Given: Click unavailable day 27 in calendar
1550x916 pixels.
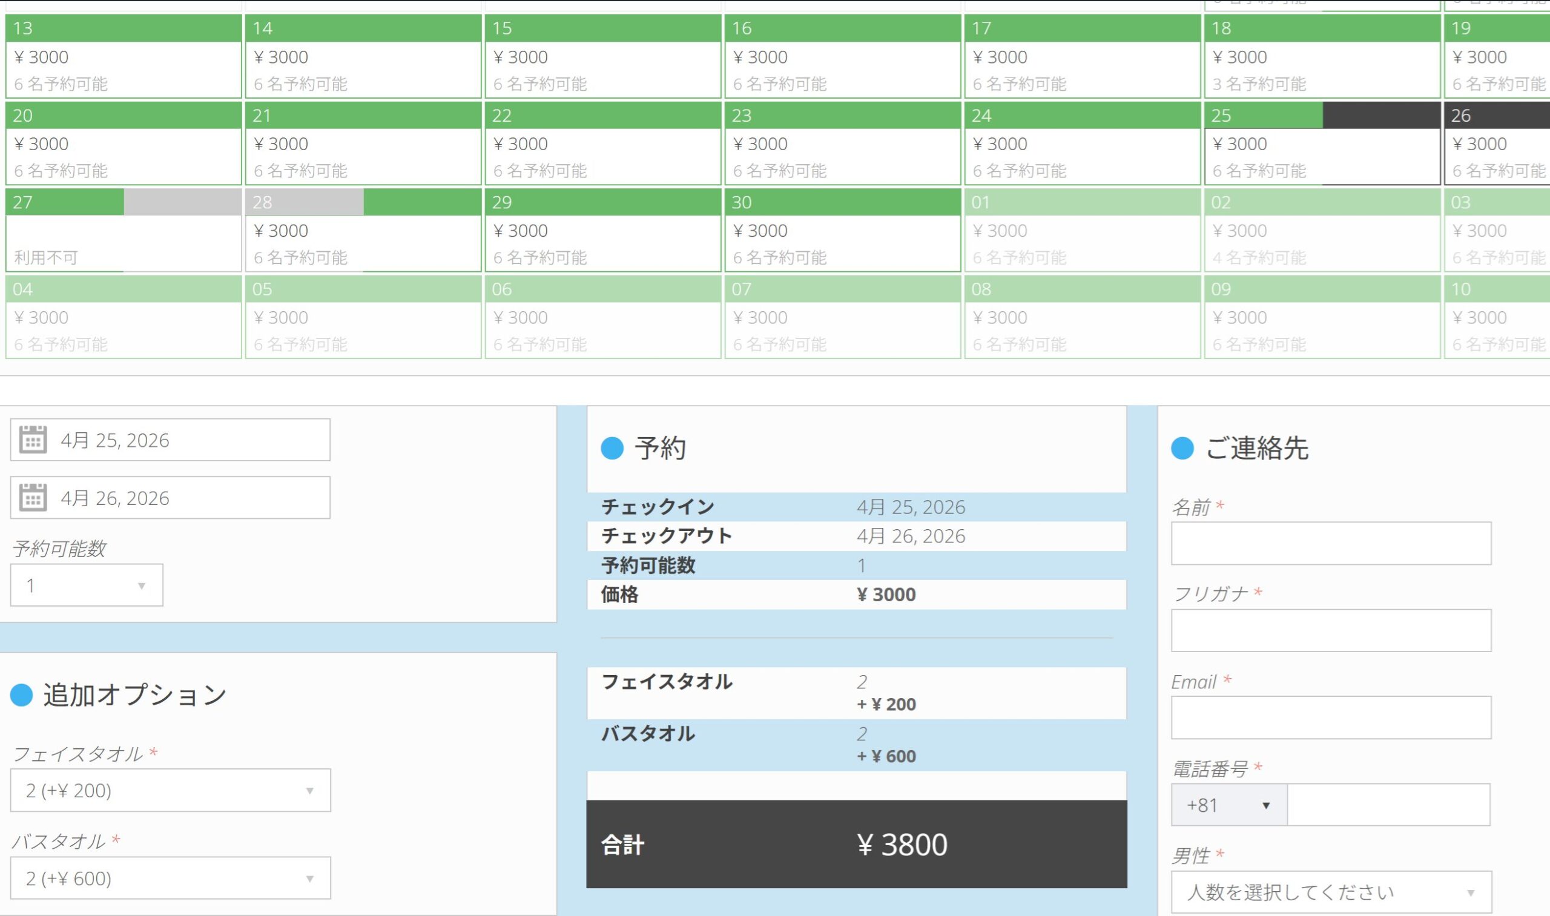Looking at the screenshot, I should click(124, 231).
